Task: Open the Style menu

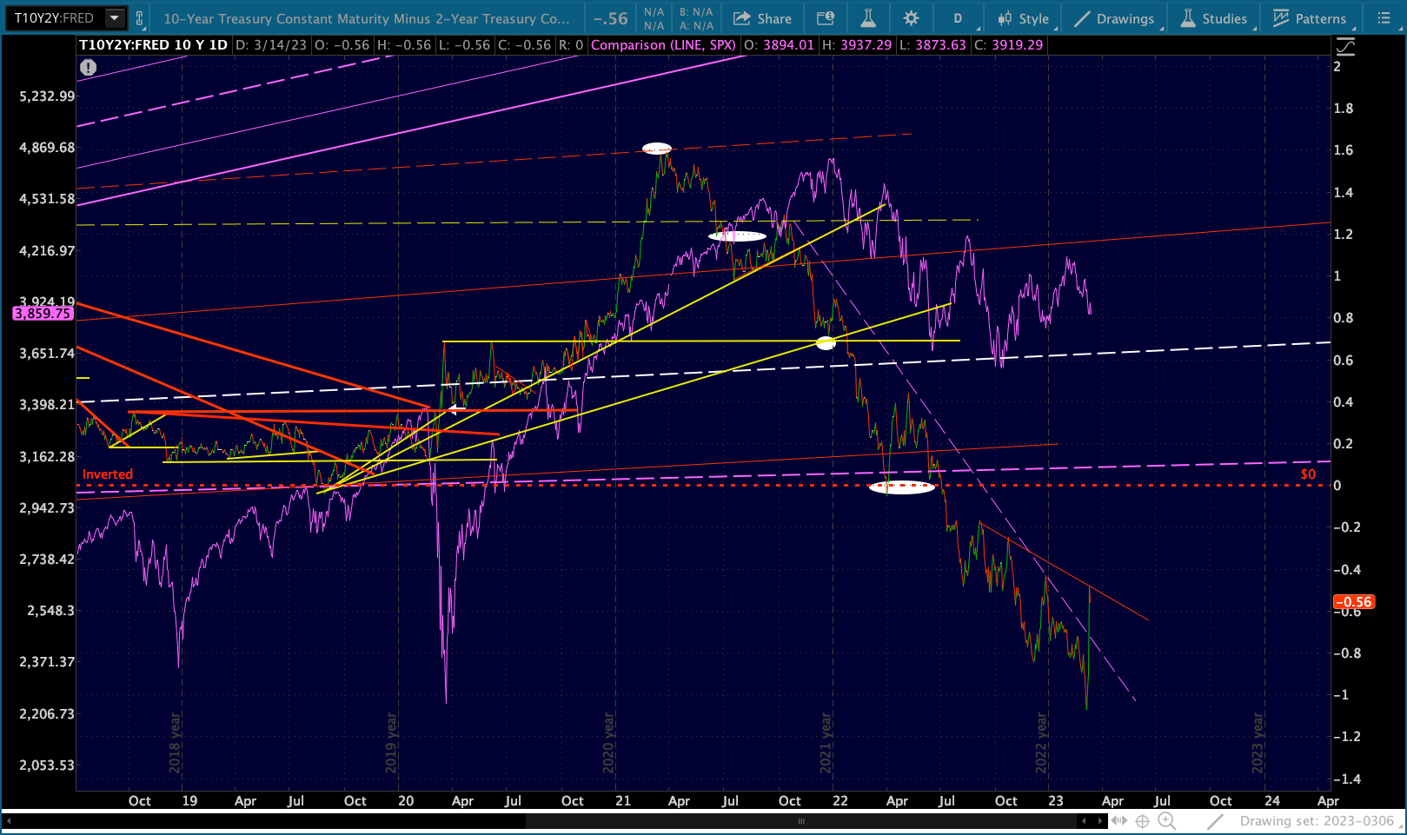Action: pyautogui.click(x=1025, y=18)
